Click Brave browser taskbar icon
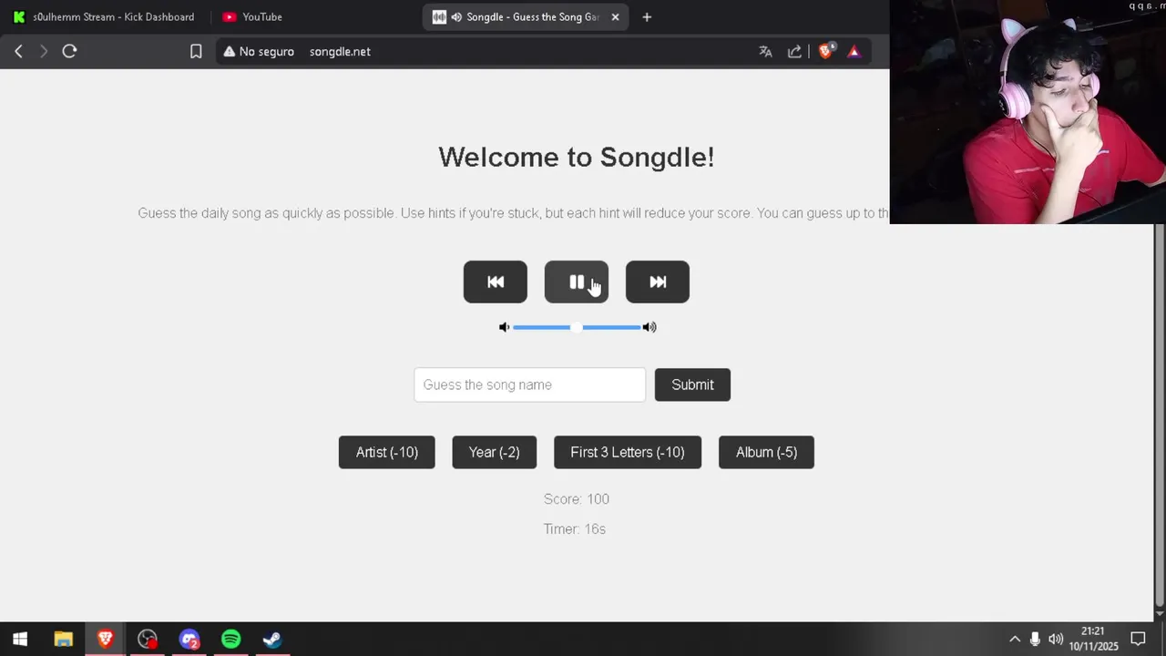Viewport: 1166px width, 656px height. click(x=105, y=639)
